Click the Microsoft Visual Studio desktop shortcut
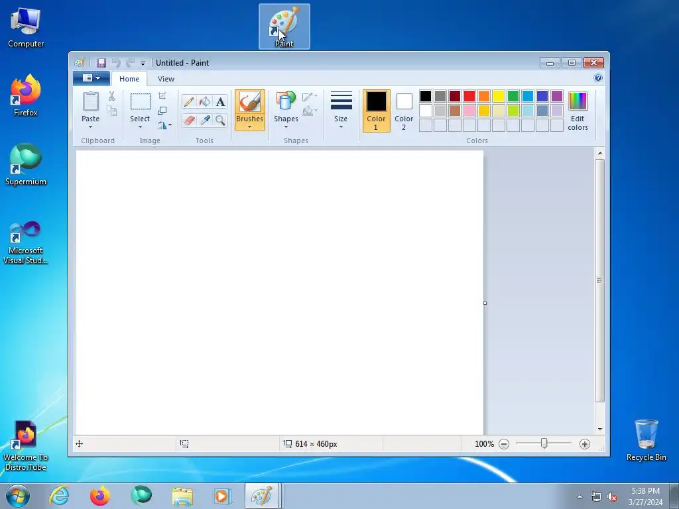The width and height of the screenshot is (679, 509). tap(26, 243)
